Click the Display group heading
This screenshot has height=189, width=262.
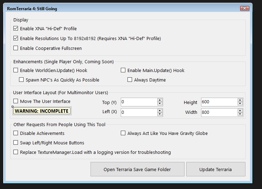click(21, 20)
